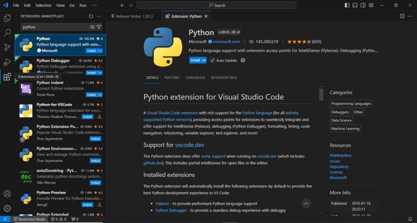Click the ports forwarded status item
The width and height of the screenshot is (417, 223).
75,219
